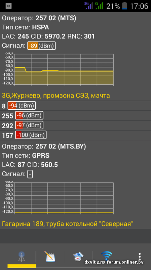This screenshot has height=270, width=151.
Task: Tap the -96 dBm signal bar
Action: (x=29, y=115)
